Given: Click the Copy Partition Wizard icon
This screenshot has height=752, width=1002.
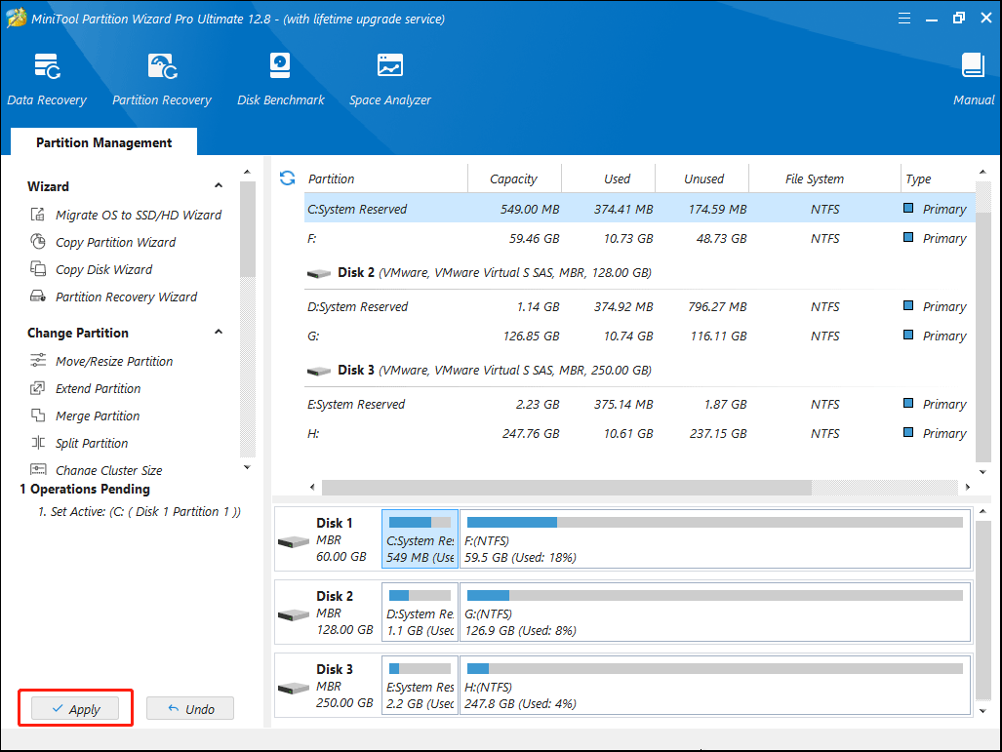Looking at the screenshot, I should pos(38,242).
